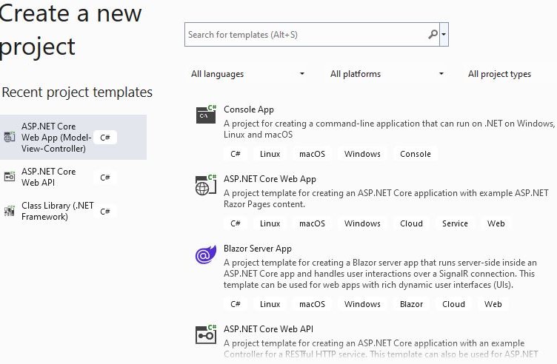Click the ASP.NET Core Web API icon
The height and width of the screenshot is (364, 557).
coord(206,334)
